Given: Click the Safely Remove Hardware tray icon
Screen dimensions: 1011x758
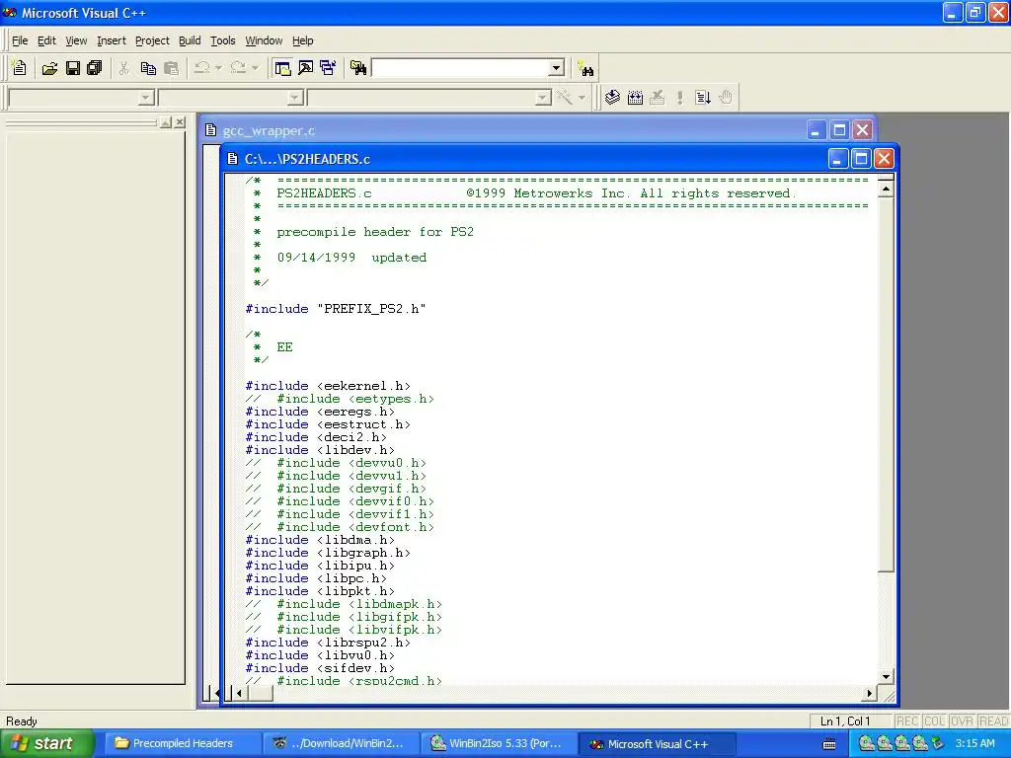Looking at the screenshot, I should [x=937, y=743].
